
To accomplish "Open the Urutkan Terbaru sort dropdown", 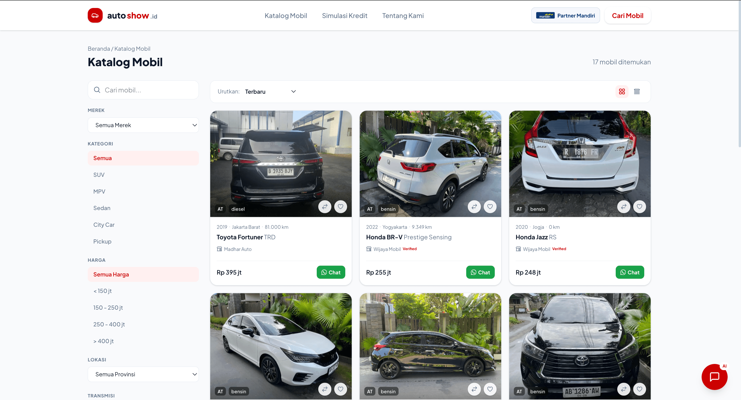I will click(x=270, y=92).
